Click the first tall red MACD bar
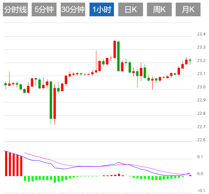The width and height of the screenshot is (209, 194). coord(6,163)
